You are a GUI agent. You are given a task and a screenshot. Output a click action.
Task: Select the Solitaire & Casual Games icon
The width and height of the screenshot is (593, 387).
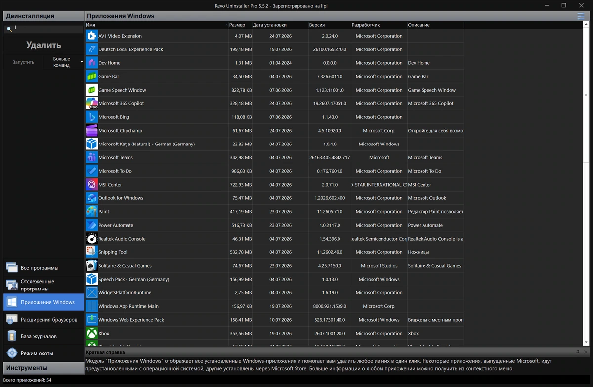tap(92, 266)
